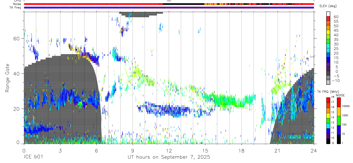This screenshot has height=163, width=353.
Task: Pick TX FRQ yellow segment between 15 and 14
Action: click(328, 115)
